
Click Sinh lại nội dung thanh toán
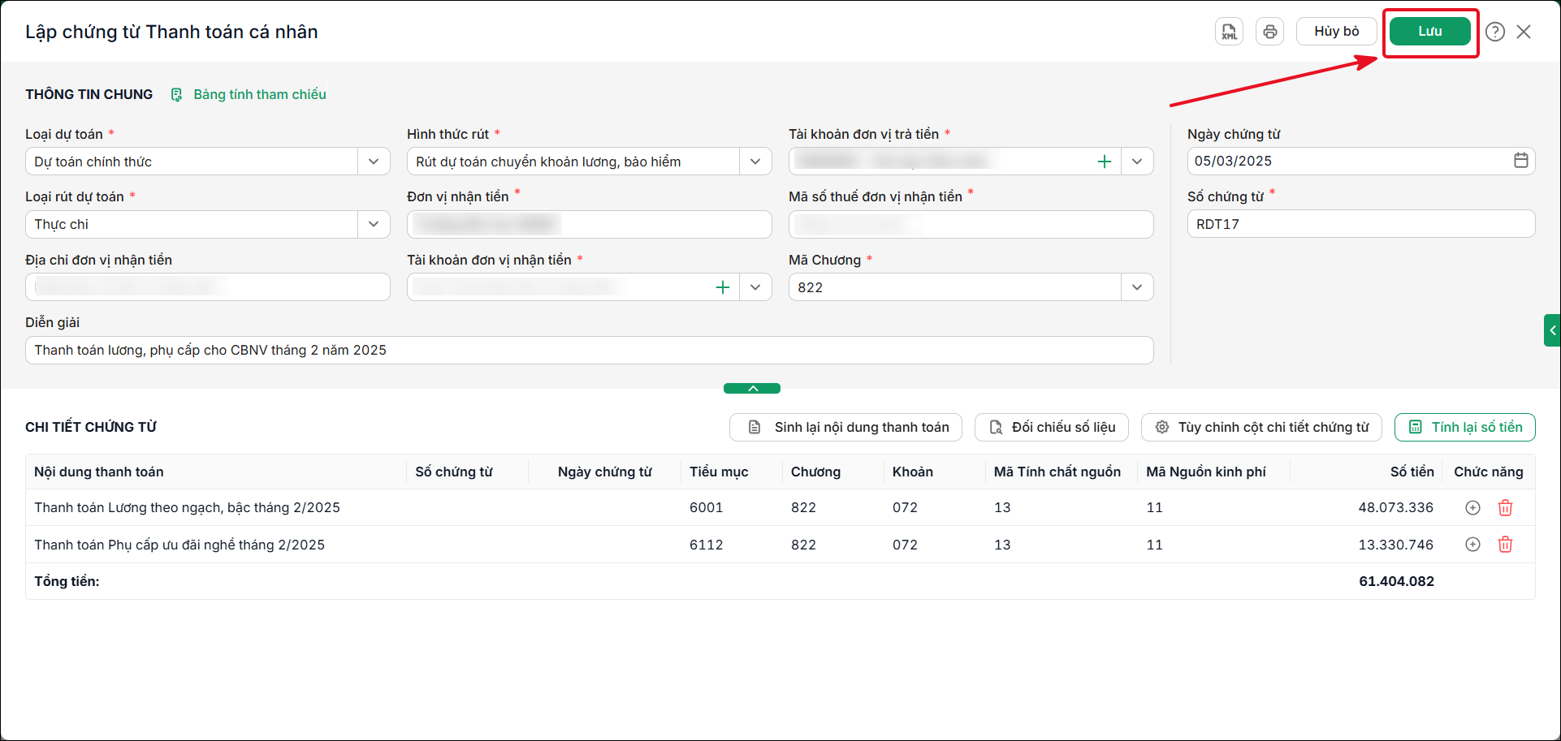coord(845,427)
